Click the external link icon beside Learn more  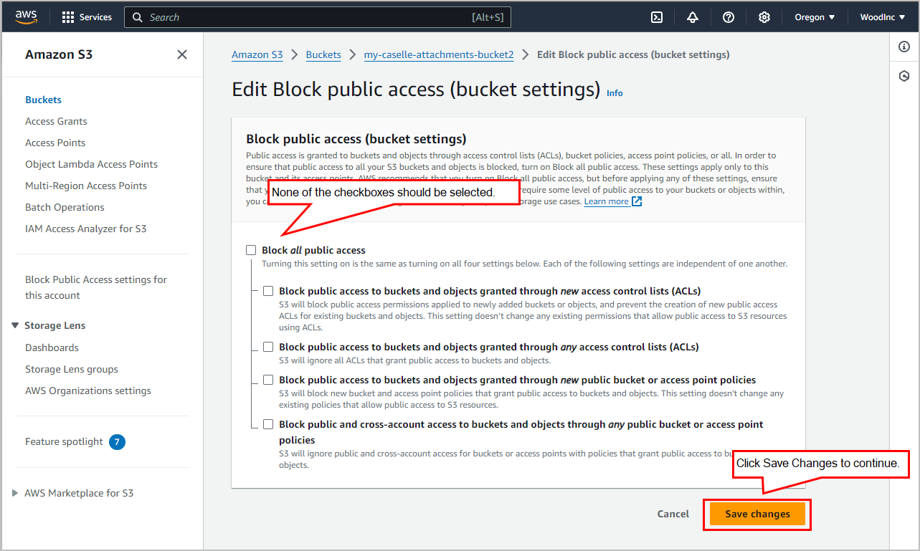click(637, 201)
